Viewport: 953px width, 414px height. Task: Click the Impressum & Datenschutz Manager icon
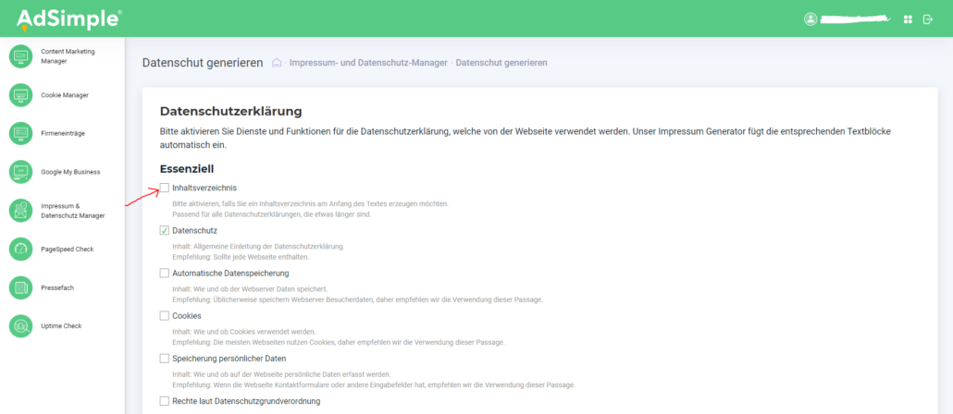(20, 211)
